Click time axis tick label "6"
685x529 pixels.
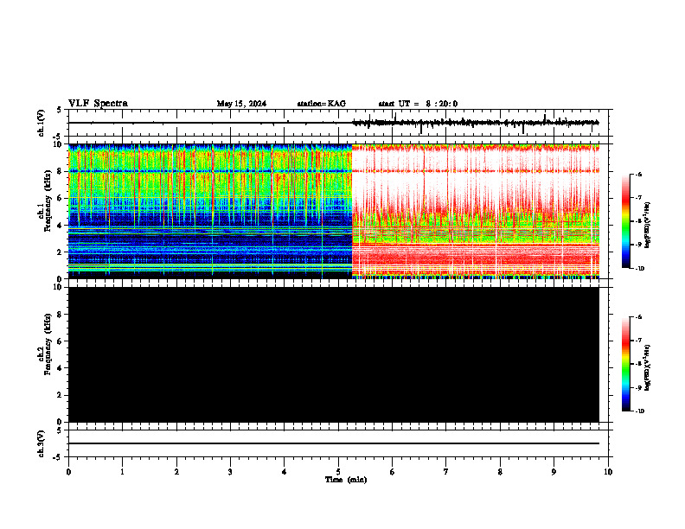coord(393,472)
